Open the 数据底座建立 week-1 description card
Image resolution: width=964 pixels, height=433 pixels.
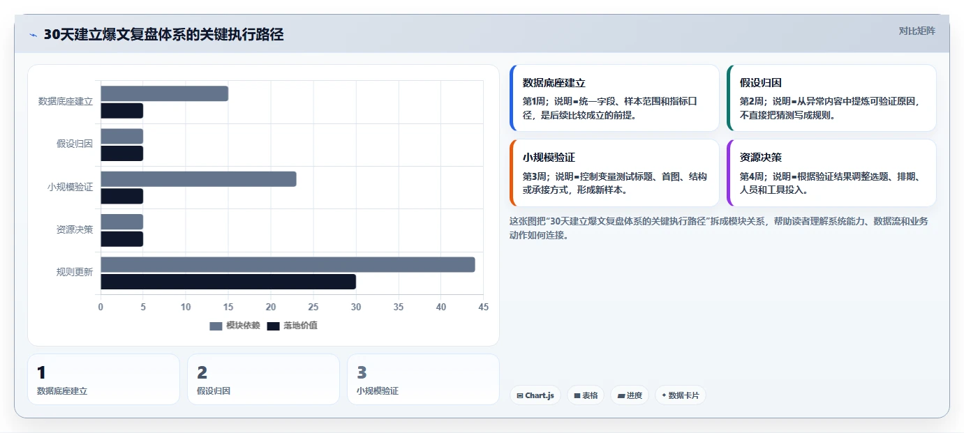614,98
